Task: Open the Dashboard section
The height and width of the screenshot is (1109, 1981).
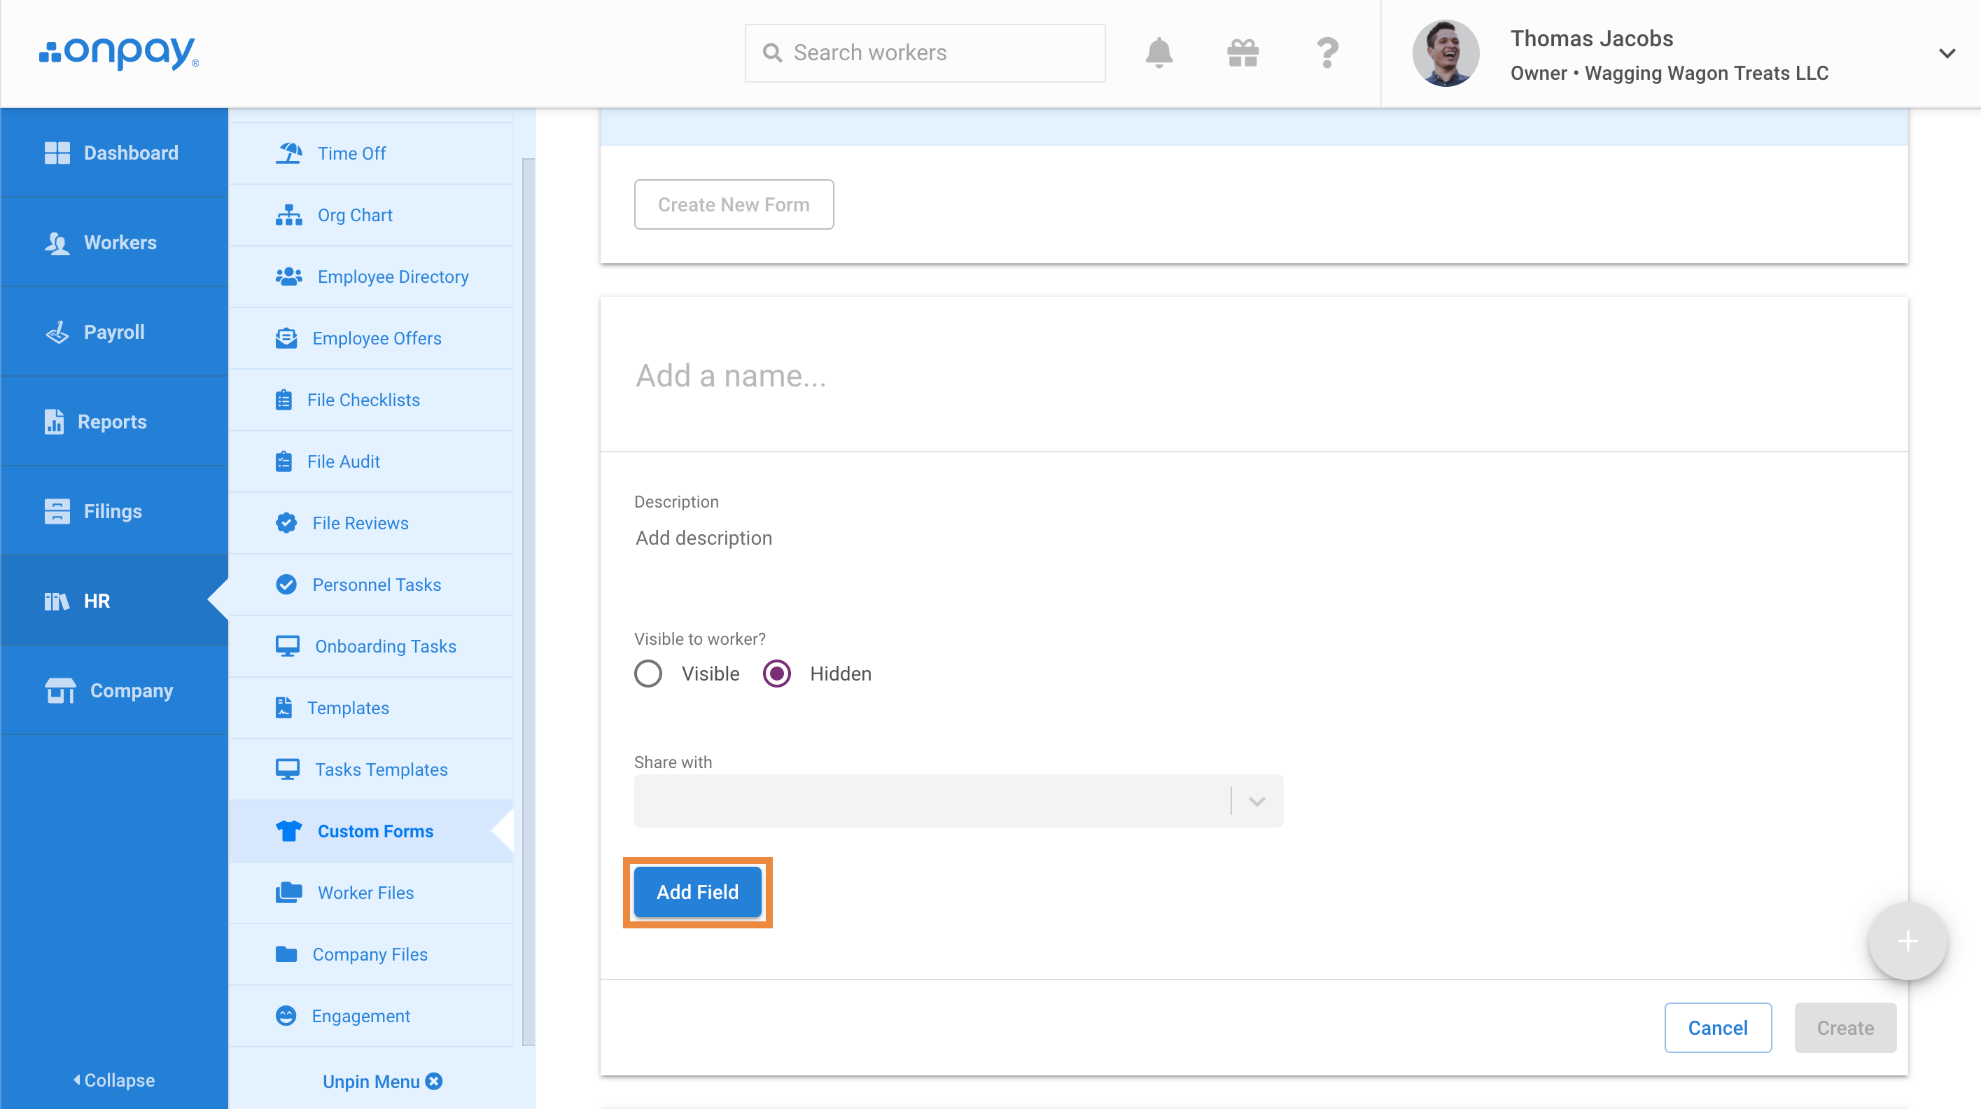Action: coord(115,153)
